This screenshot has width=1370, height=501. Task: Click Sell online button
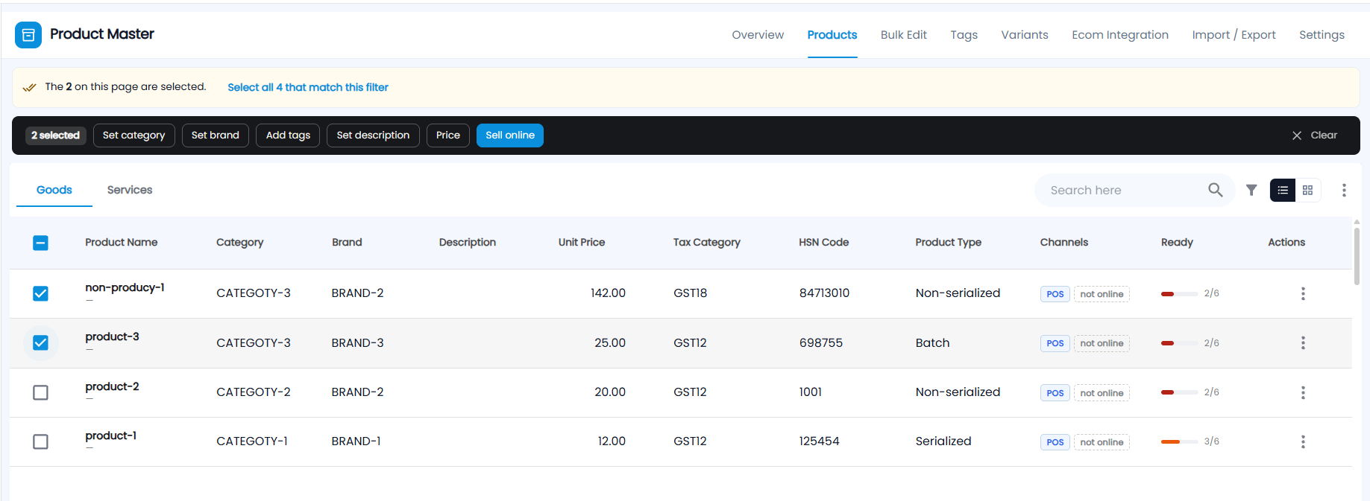[510, 135]
